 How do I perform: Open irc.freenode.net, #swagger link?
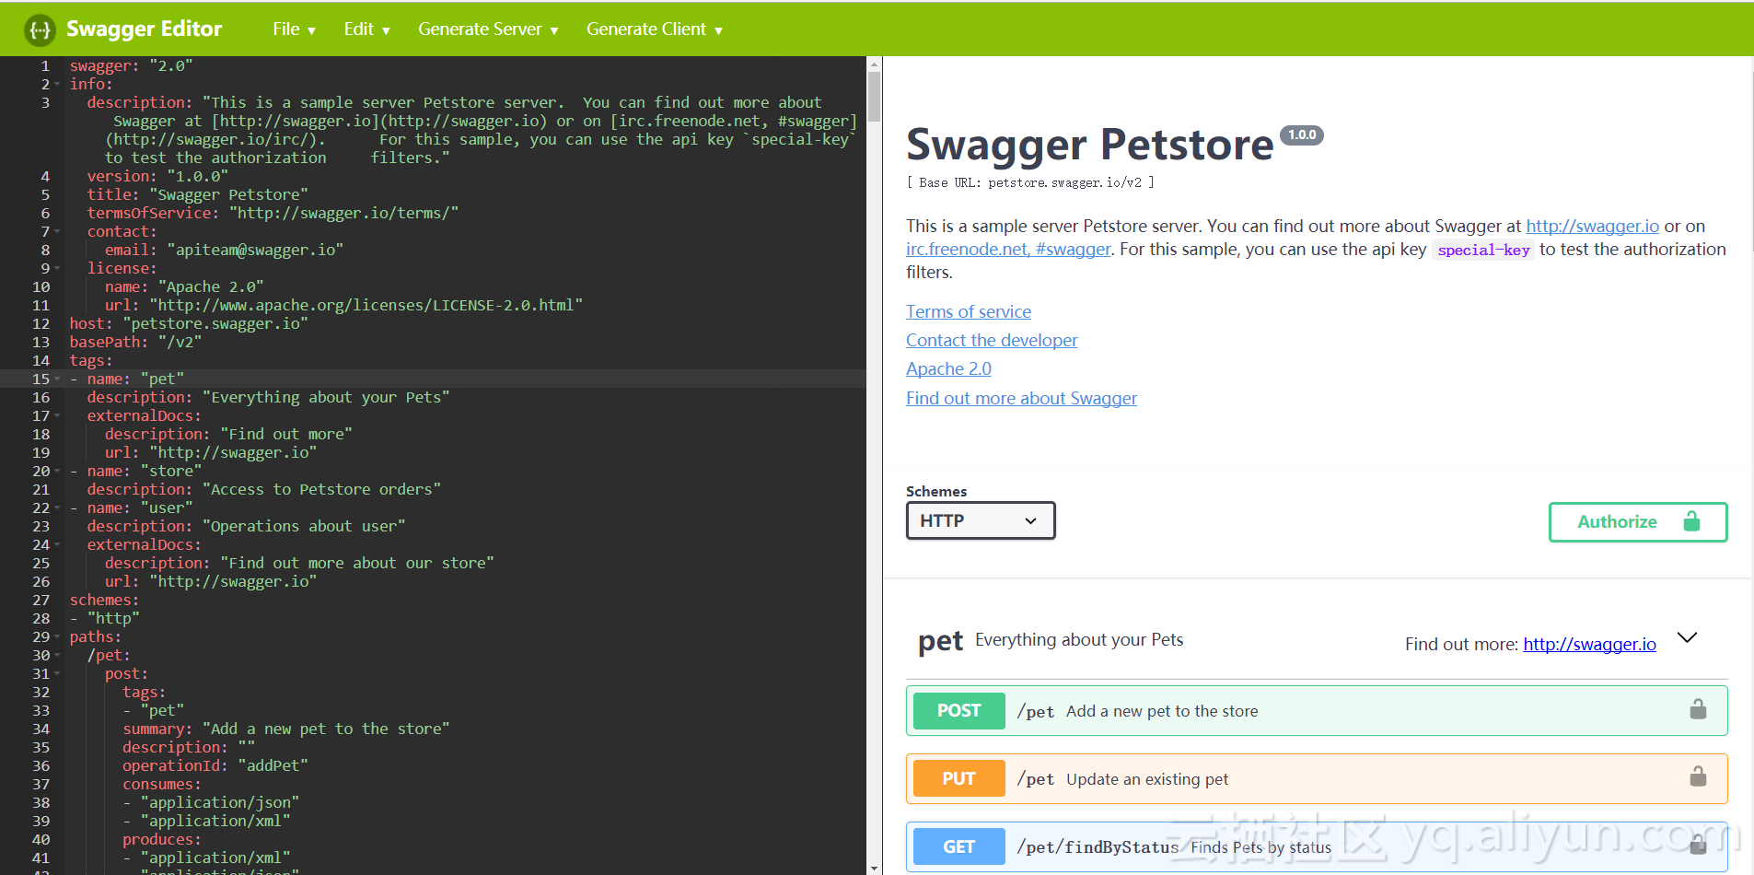tap(1008, 250)
